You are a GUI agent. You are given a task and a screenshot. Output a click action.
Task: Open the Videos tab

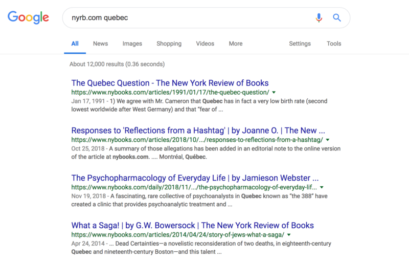pos(205,43)
